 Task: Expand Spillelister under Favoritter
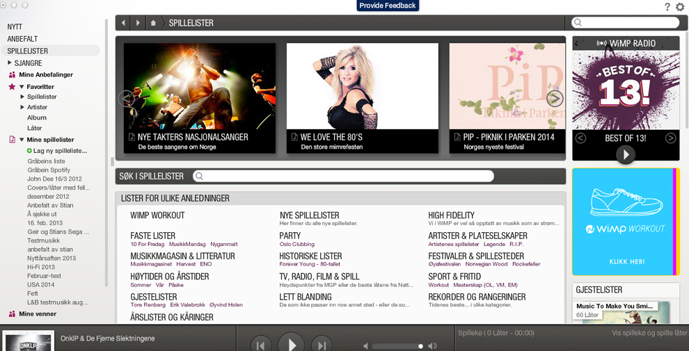(x=22, y=97)
